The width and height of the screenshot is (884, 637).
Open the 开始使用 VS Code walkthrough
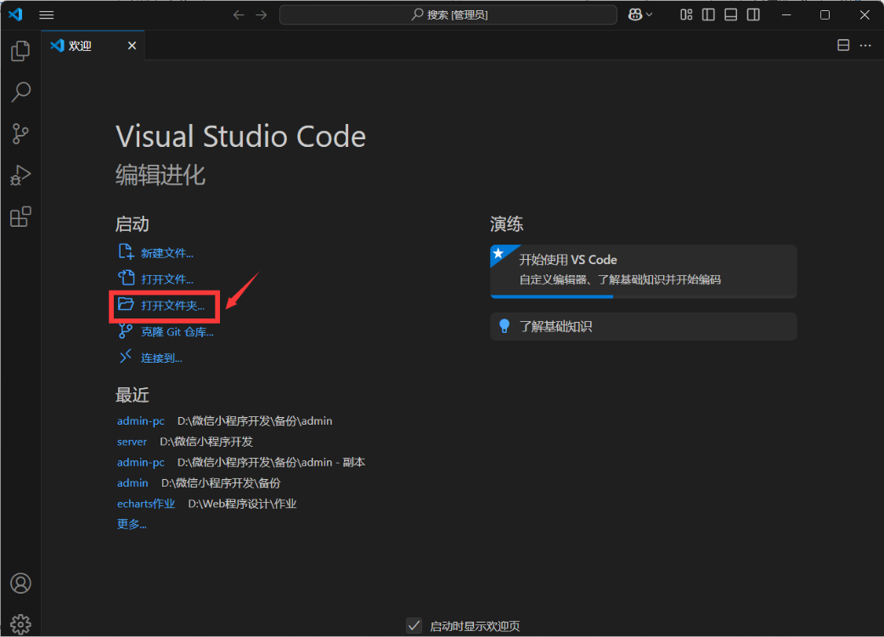click(644, 271)
